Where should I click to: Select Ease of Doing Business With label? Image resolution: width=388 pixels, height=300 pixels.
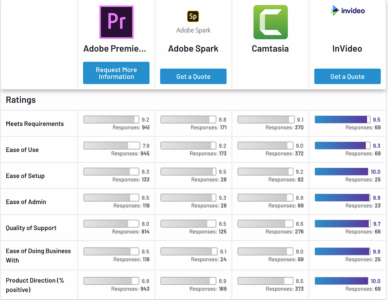tap(38, 255)
